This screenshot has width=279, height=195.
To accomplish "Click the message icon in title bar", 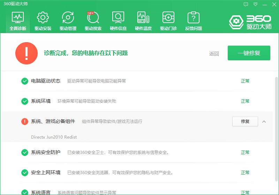I will click(246, 4).
